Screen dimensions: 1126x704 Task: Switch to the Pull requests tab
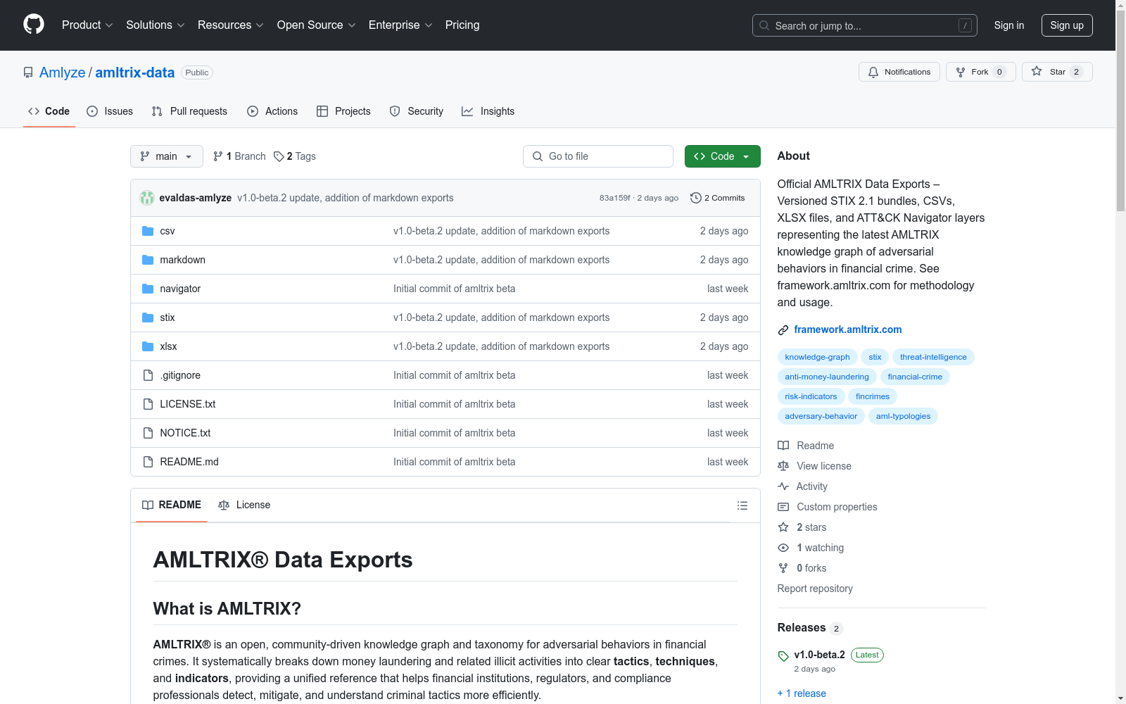coord(189,111)
